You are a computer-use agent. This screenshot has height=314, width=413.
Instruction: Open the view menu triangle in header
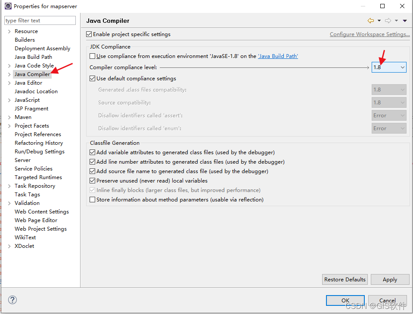tap(405, 21)
